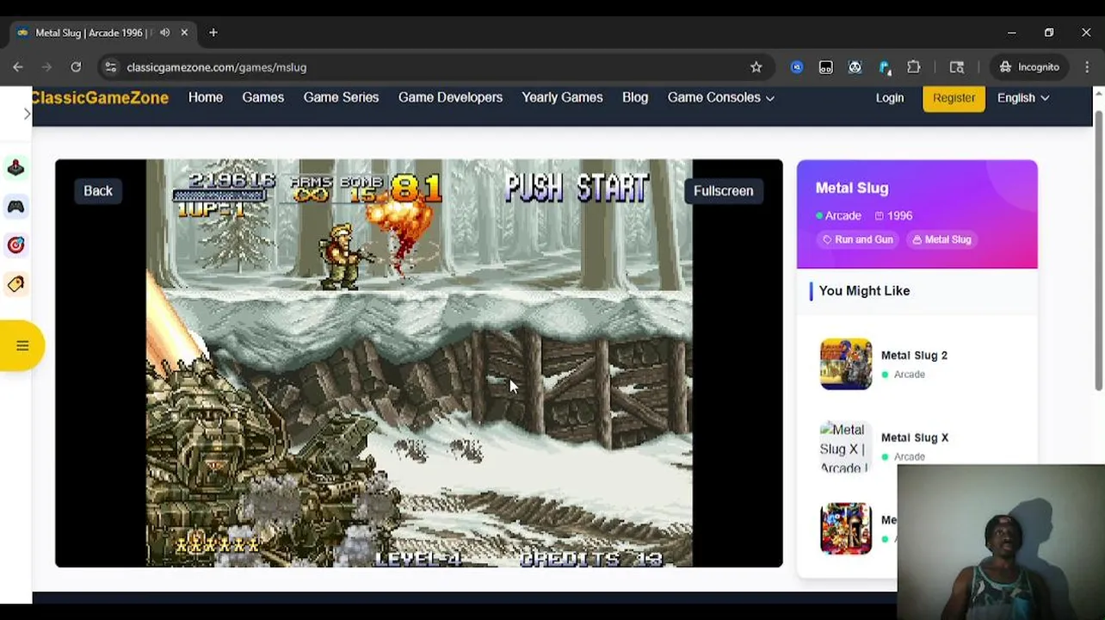Open the Metal Slug X title link
The height and width of the screenshot is (620, 1105).
pyautogui.click(x=914, y=437)
